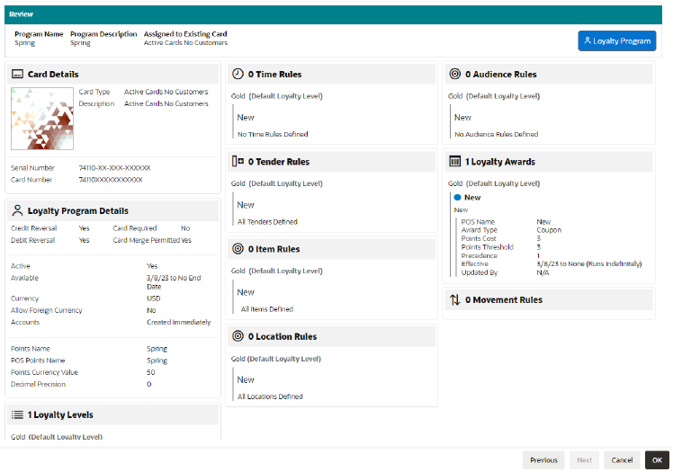Click Gold level under Loyalty Awards
This screenshot has height=472, width=673.
(494, 183)
